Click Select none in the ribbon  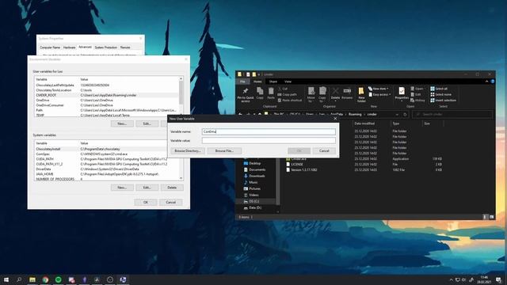click(x=440, y=94)
